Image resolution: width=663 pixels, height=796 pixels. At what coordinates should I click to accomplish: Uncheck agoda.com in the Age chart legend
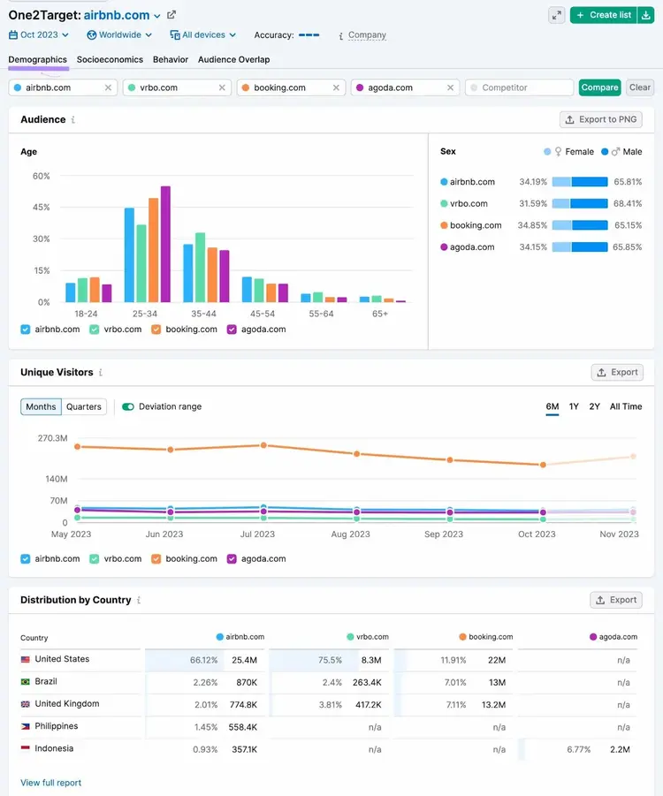(x=232, y=330)
